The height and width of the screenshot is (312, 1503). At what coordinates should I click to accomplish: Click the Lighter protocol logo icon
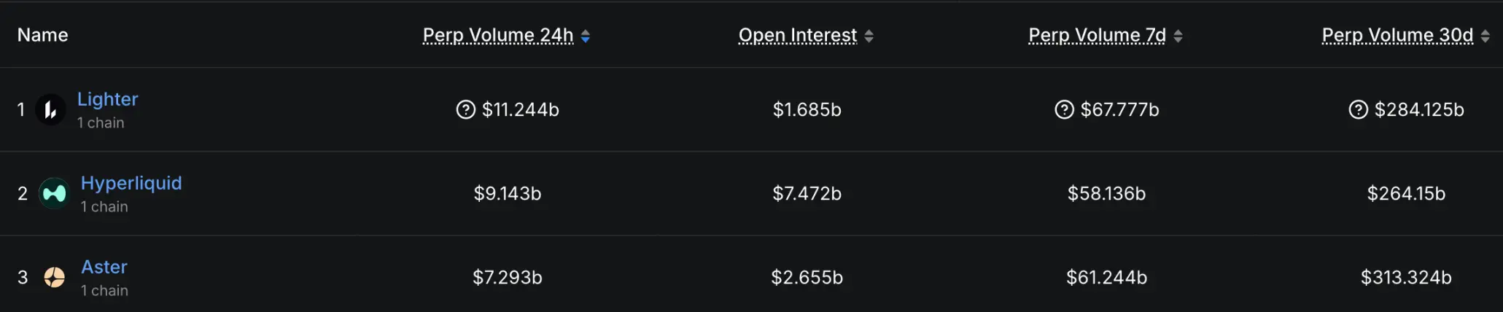pos(50,110)
